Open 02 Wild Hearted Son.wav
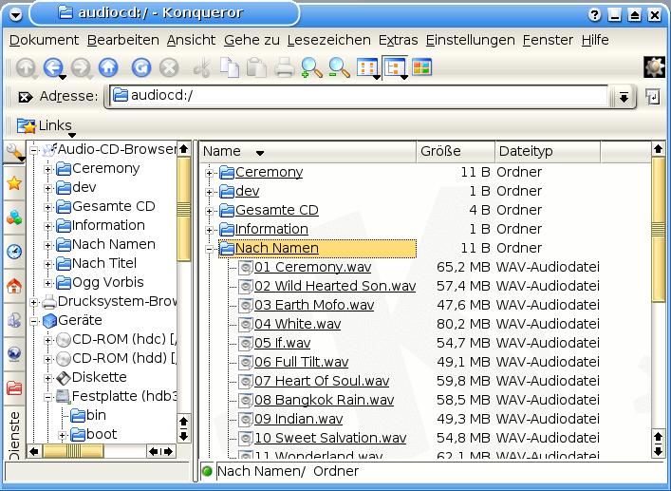This screenshot has width=671, height=491. click(x=335, y=286)
